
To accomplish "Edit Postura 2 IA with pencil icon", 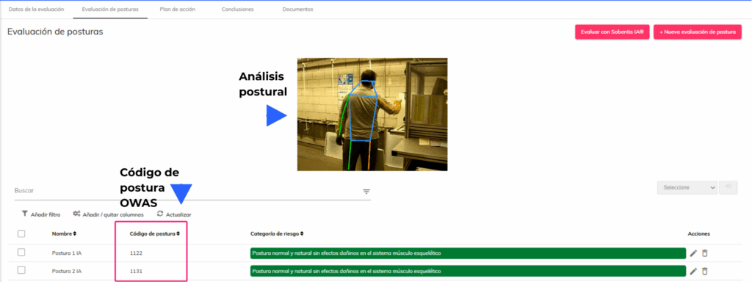I will pyautogui.click(x=693, y=271).
